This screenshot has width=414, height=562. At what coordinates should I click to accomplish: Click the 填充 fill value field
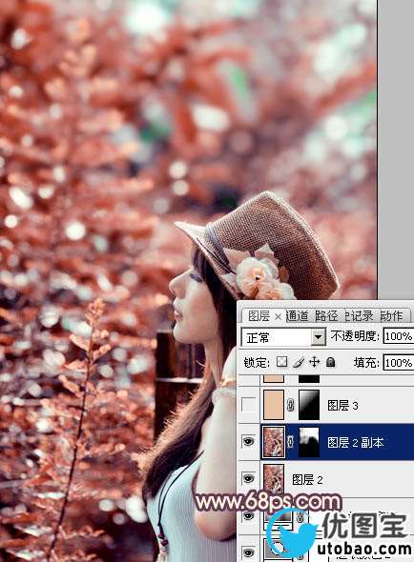point(399,363)
